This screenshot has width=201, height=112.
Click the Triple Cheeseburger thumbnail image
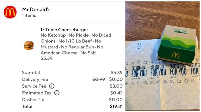pyautogui.click(x=29, y=45)
